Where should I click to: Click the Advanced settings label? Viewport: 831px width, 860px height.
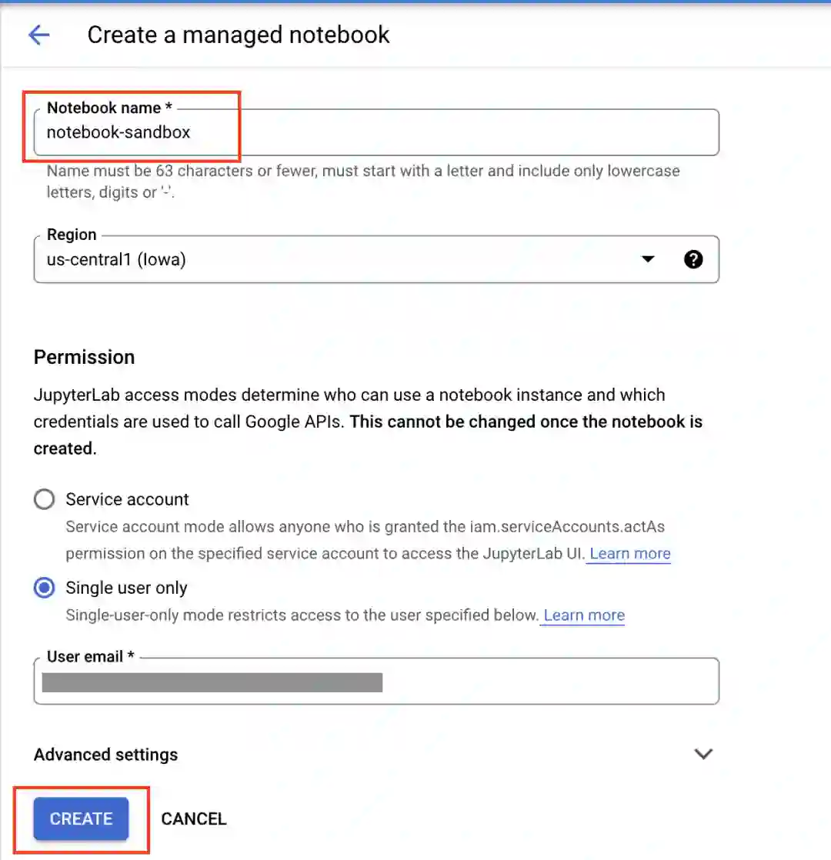105,755
